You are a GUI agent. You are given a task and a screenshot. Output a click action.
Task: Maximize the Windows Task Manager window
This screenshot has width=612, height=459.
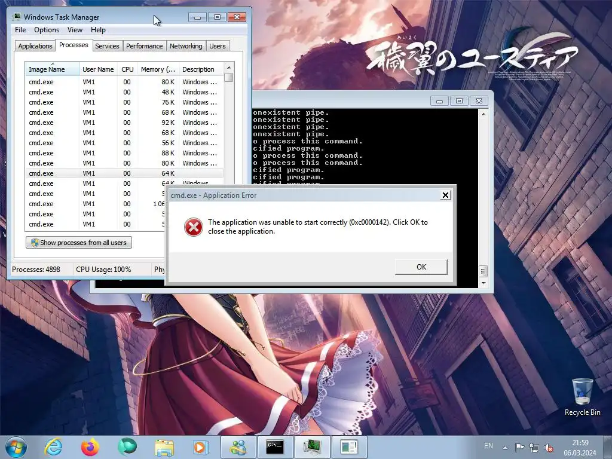pyautogui.click(x=217, y=17)
